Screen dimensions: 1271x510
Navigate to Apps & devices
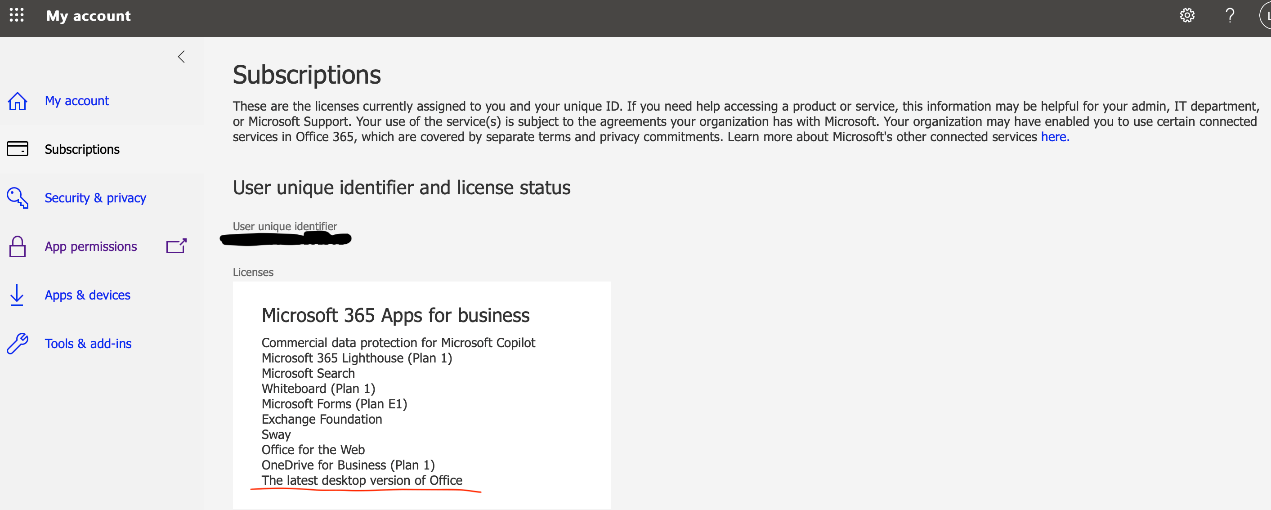(x=87, y=295)
